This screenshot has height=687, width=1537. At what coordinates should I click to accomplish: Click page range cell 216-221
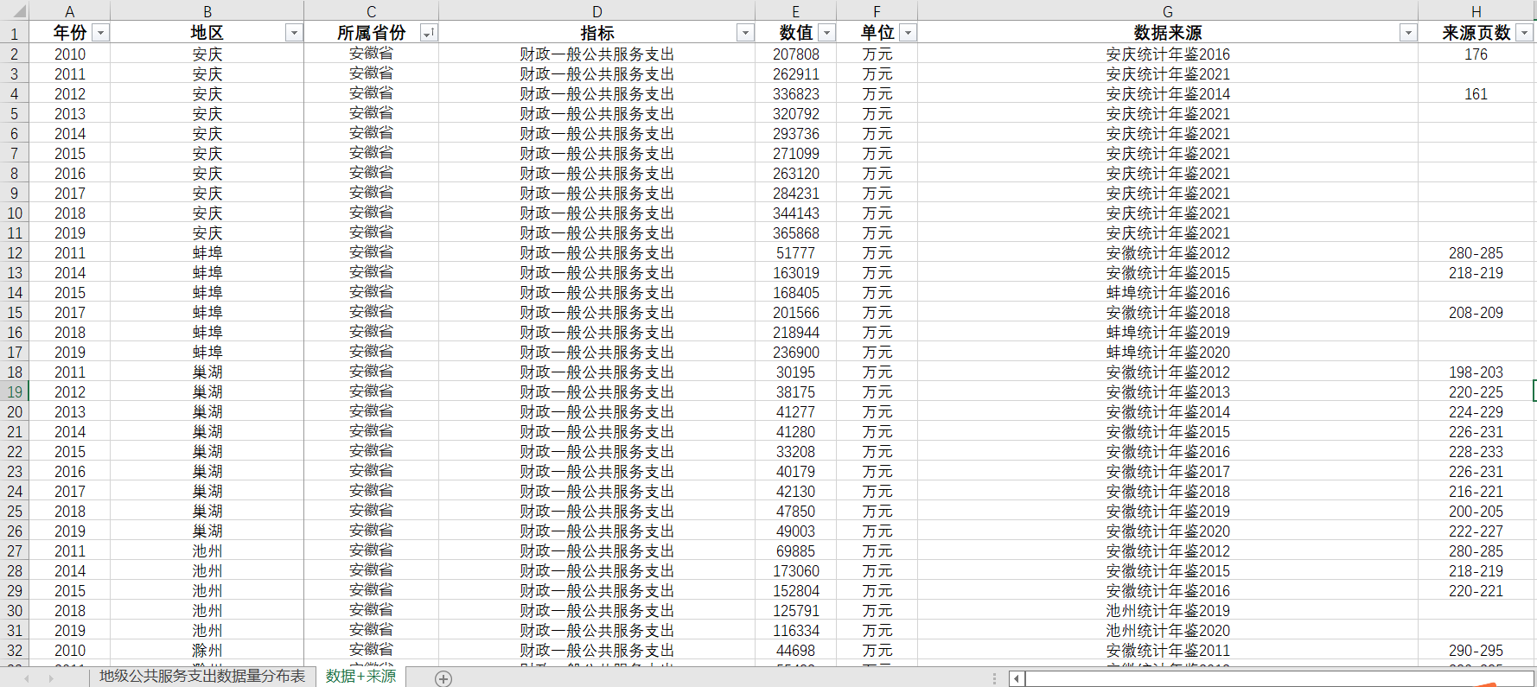[1476, 492]
